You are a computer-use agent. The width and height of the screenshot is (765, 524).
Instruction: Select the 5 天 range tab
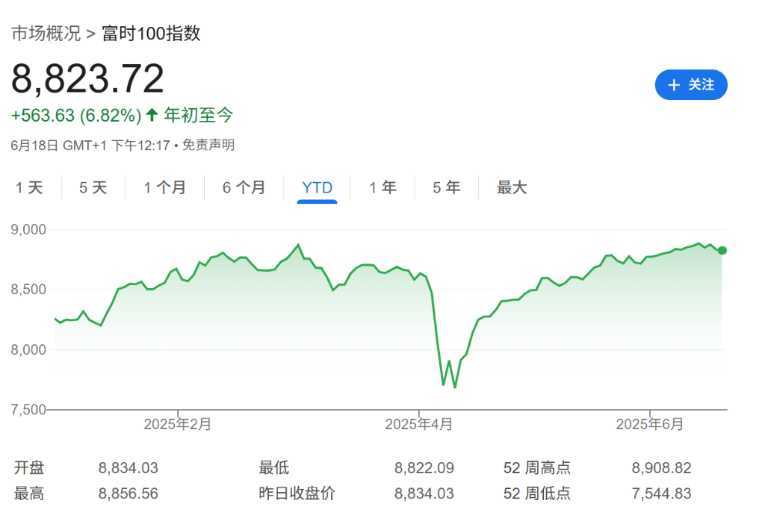tap(93, 187)
